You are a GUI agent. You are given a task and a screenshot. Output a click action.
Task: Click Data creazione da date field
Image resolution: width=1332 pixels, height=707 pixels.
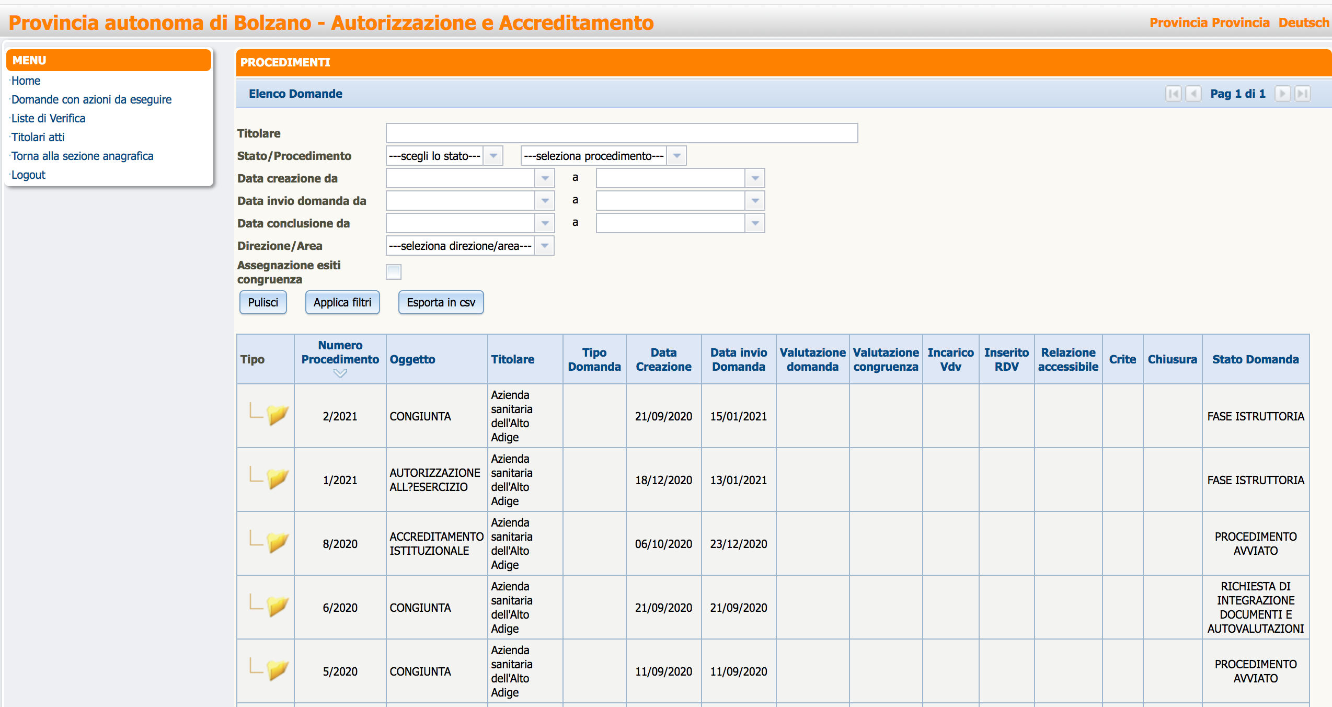(461, 178)
